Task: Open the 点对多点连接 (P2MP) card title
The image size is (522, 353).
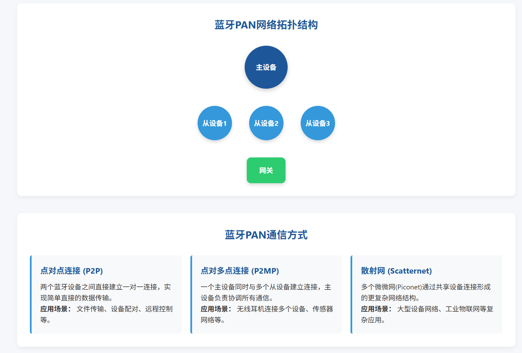Action: point(240,271)
